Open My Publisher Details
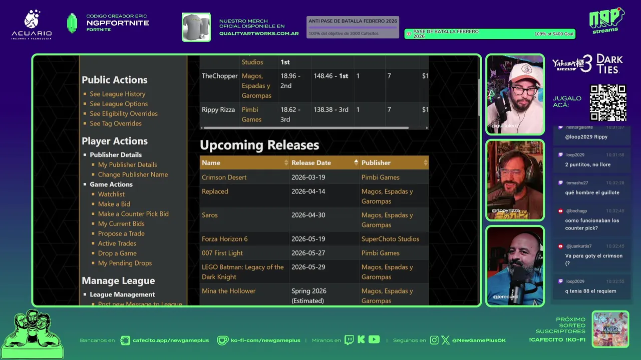This screenshot has height=360, width=641. point(128,164)
